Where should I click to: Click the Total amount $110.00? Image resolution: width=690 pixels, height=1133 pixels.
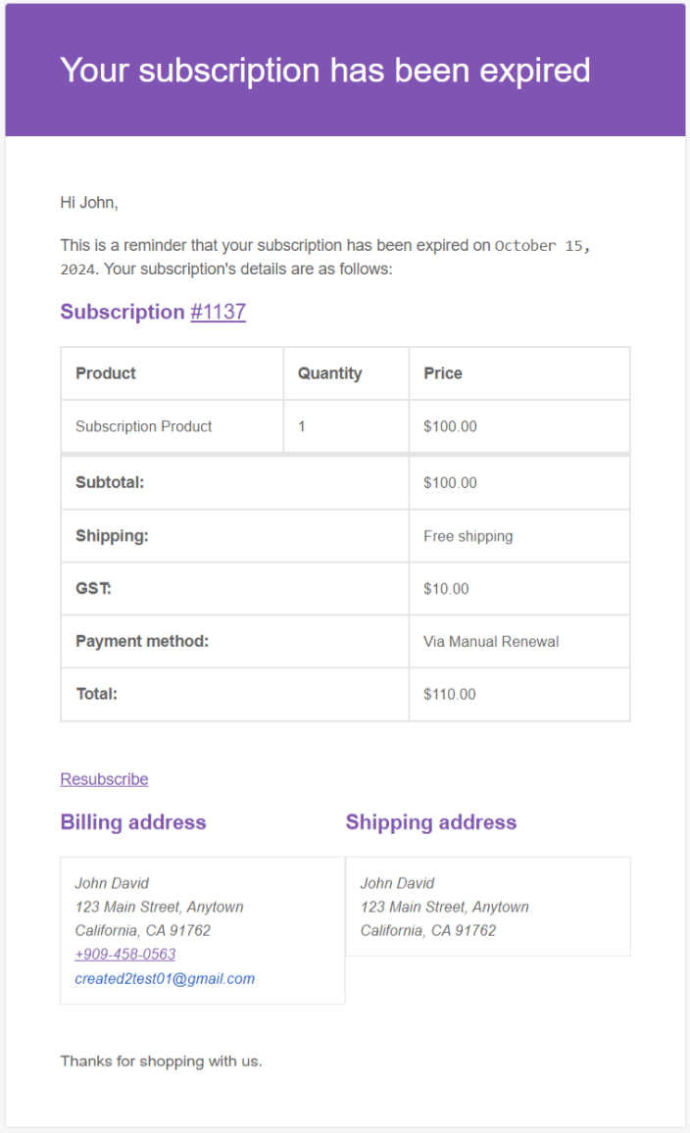[450, 694]
